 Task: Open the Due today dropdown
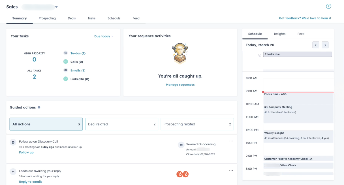[104, 36]
